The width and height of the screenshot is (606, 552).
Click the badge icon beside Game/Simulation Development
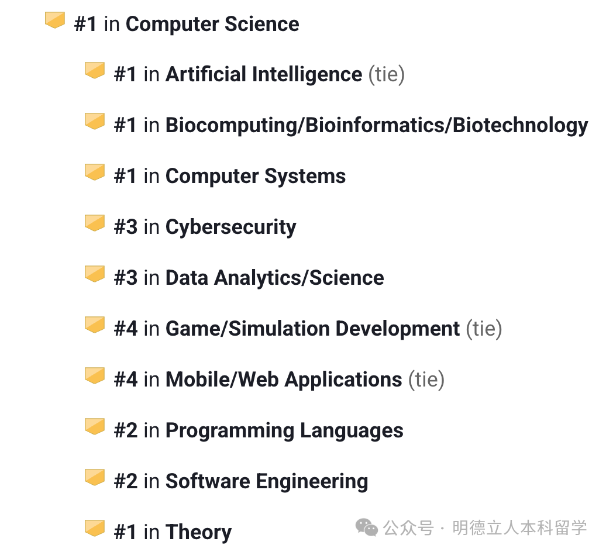point(95,325)
